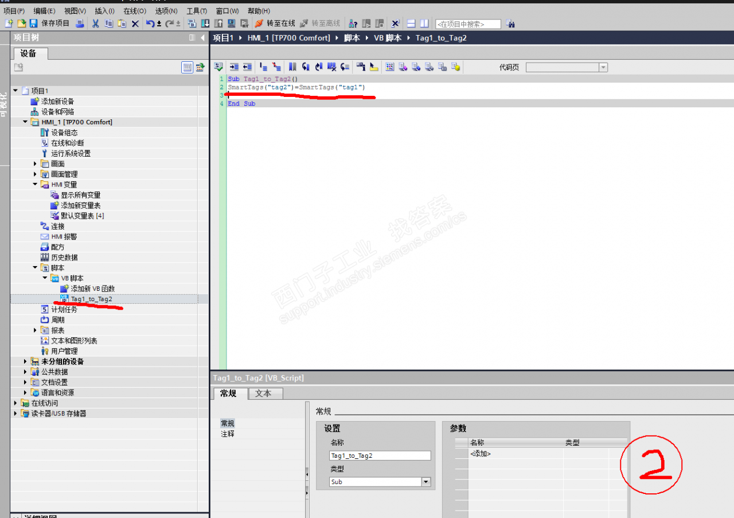This screenshot has height=518, width=734.
Task: Click the decrease indent icon
Action: [247, 67]
